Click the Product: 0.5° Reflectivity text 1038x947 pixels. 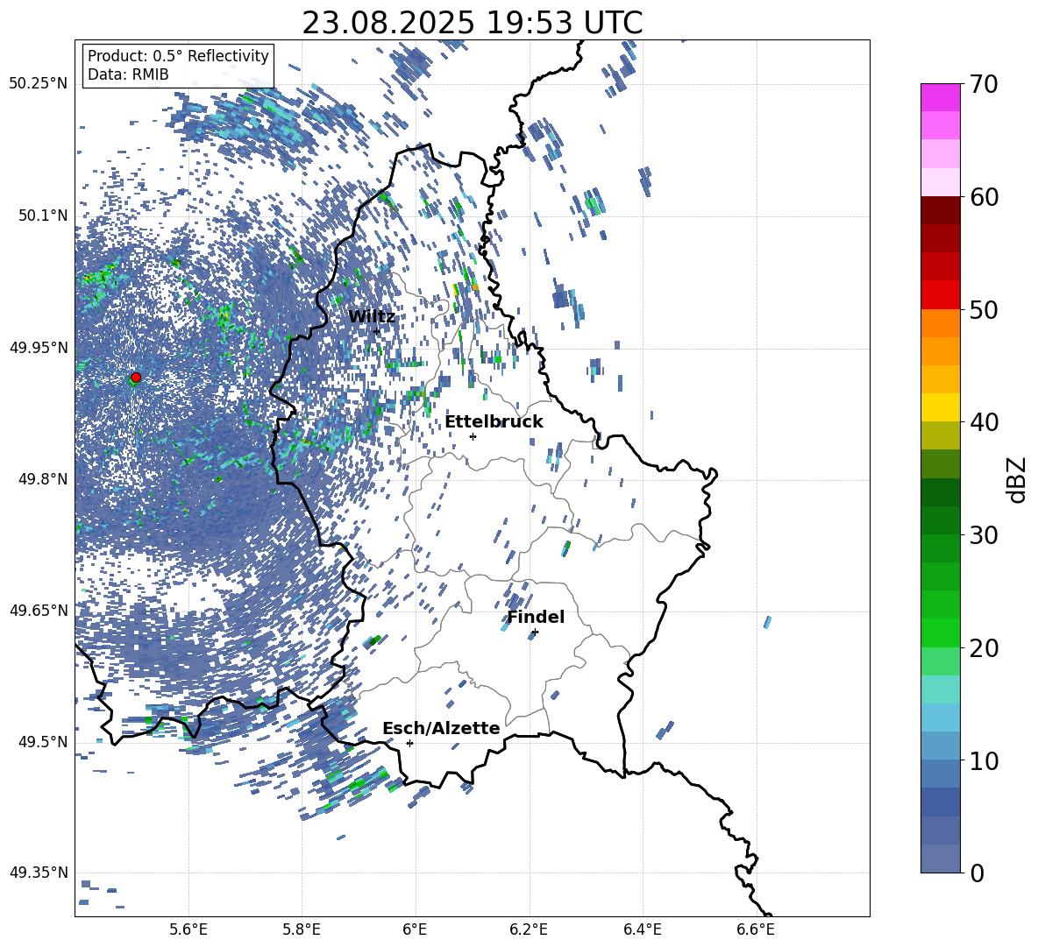178,55
